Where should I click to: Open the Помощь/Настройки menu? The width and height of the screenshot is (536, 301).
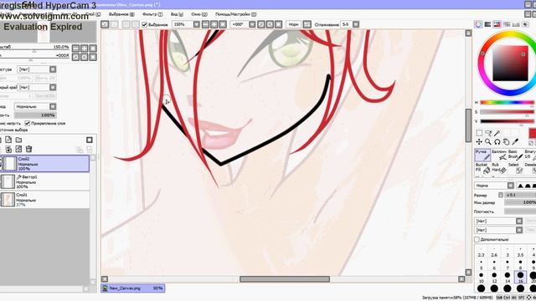tap(235, 14)
